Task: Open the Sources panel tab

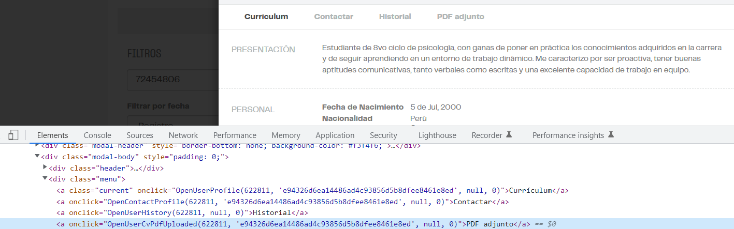Action: (140, 135)
